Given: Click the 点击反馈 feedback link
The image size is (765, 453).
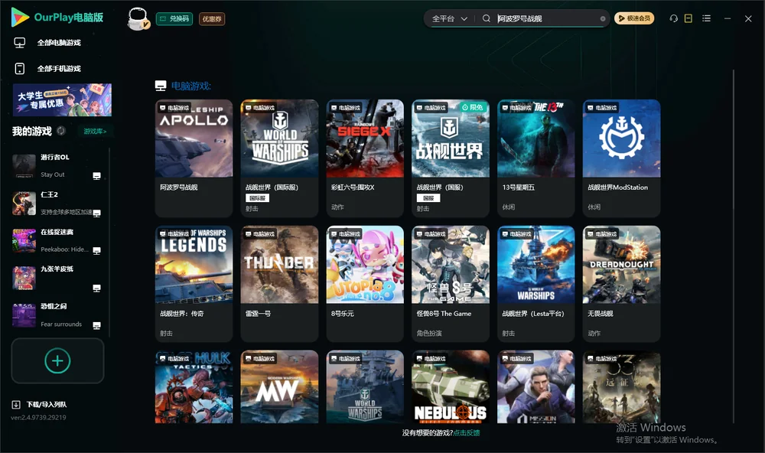Looking at the screenshot, I should [467, 432].
